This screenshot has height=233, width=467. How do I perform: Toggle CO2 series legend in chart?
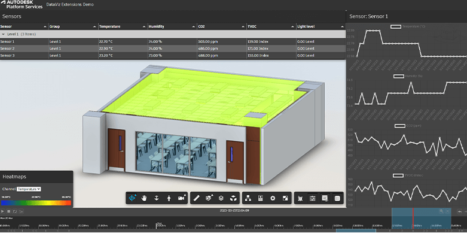[x=399, y=126]
